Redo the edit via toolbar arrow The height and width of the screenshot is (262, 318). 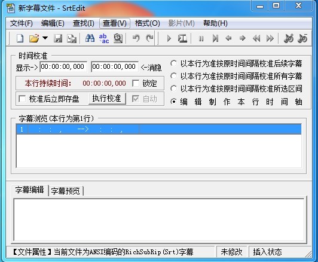point(149,38)
